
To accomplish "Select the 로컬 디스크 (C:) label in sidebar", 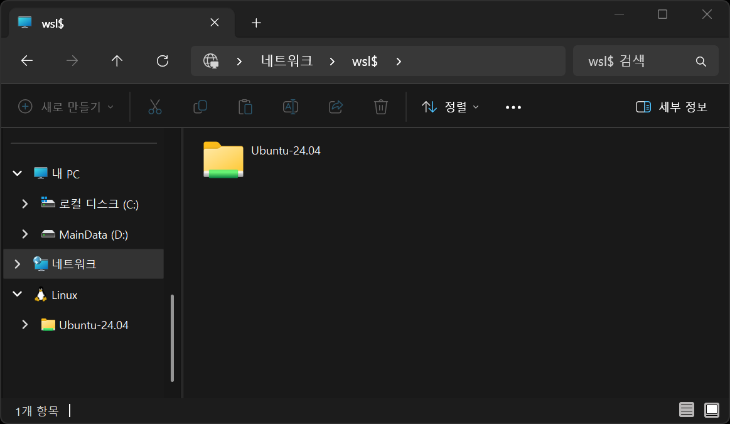I will tap(99, 204).
